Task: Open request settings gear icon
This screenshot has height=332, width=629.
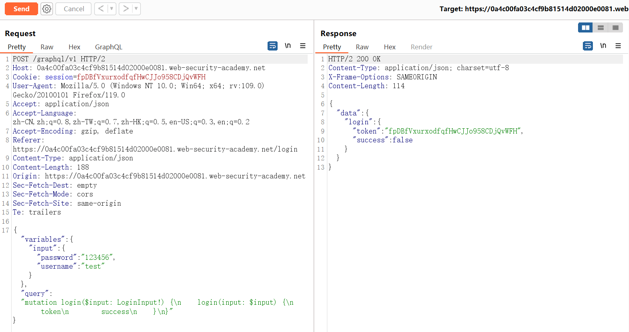Action: point(47,9)
